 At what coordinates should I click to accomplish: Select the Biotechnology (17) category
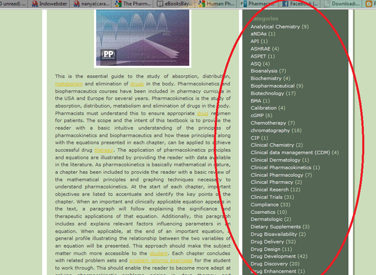pos(273,94)
